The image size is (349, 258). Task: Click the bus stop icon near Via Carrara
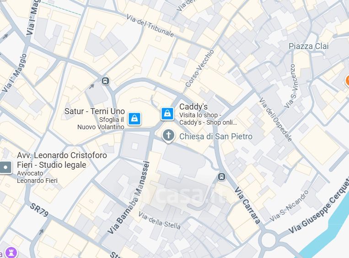click(221, 177)
